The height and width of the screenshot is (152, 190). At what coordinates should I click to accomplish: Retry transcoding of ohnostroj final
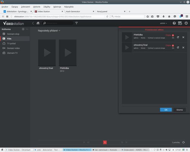click(178, 47)
